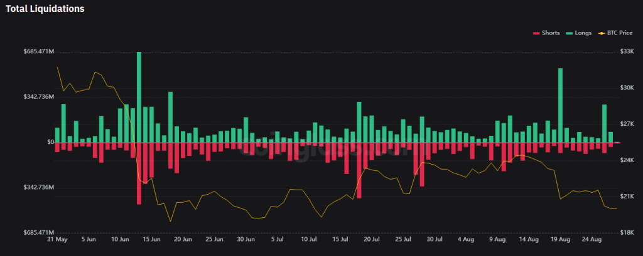Viewport: 643px width, 256px height.
Task: Click the 25 Jun date label
Action: [215, 239]
